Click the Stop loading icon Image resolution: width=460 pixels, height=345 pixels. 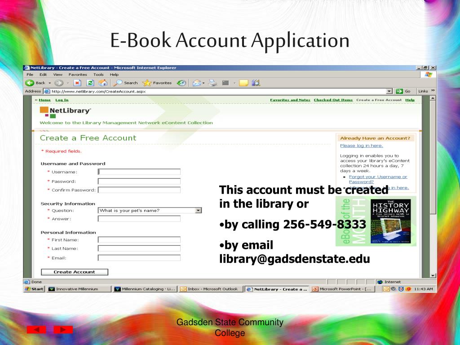(x=77, y=83)
